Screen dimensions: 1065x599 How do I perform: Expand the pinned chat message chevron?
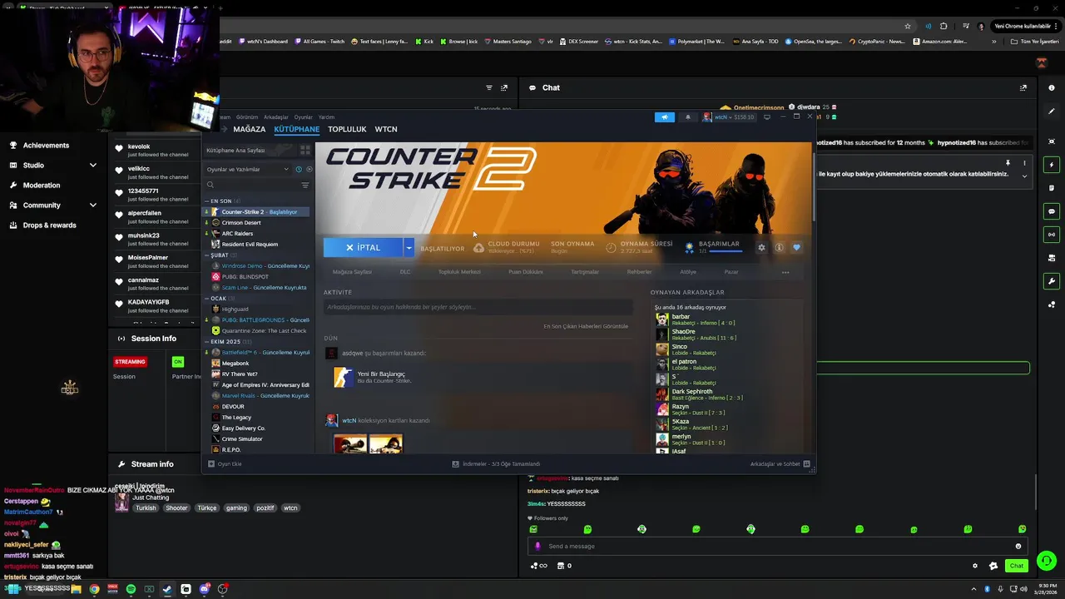[x=1024, y=176]
